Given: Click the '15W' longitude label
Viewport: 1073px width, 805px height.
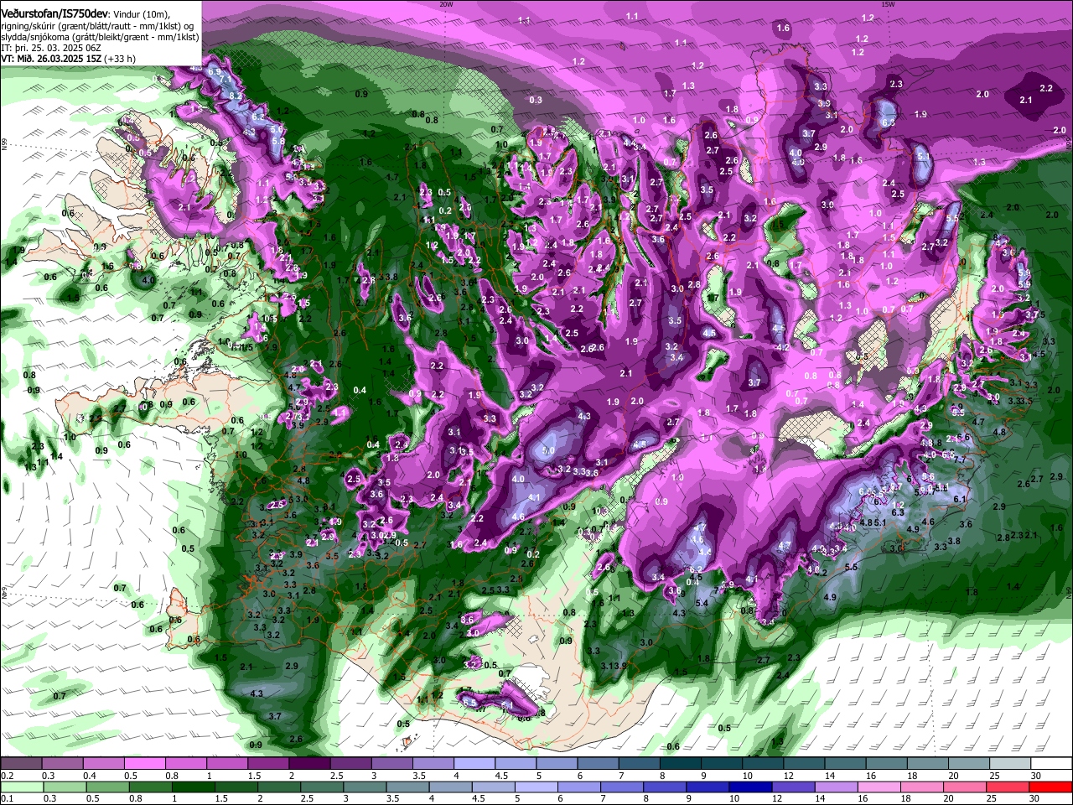Looking at the screenshot, I should tap(888, 3).
